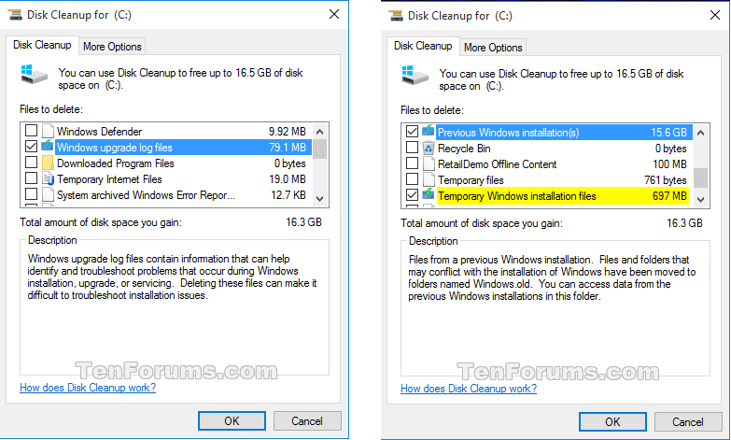Click scrollbar thumb in right file list
Image resolution: width=731 pixels, height=440 pixels.
tap(701, 177)
